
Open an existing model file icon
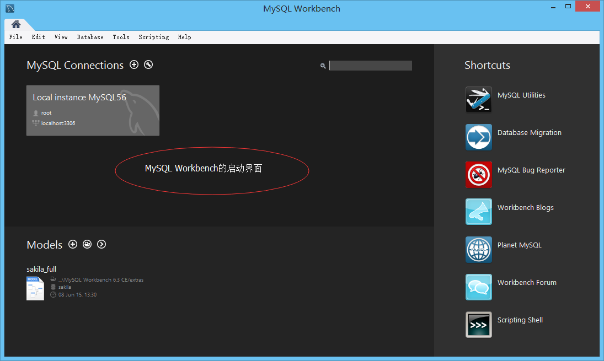[88, 244]
